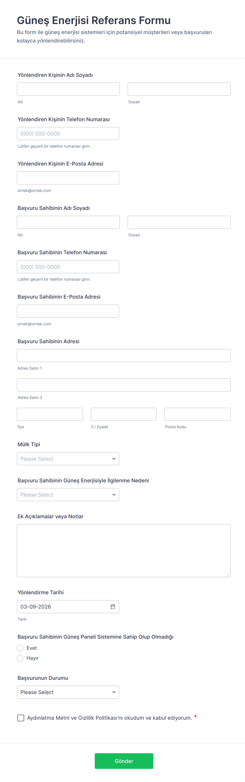Check the Aydınlatma Metni acceptance checkbox
This screenshot has height=782, width=245.
21,718
